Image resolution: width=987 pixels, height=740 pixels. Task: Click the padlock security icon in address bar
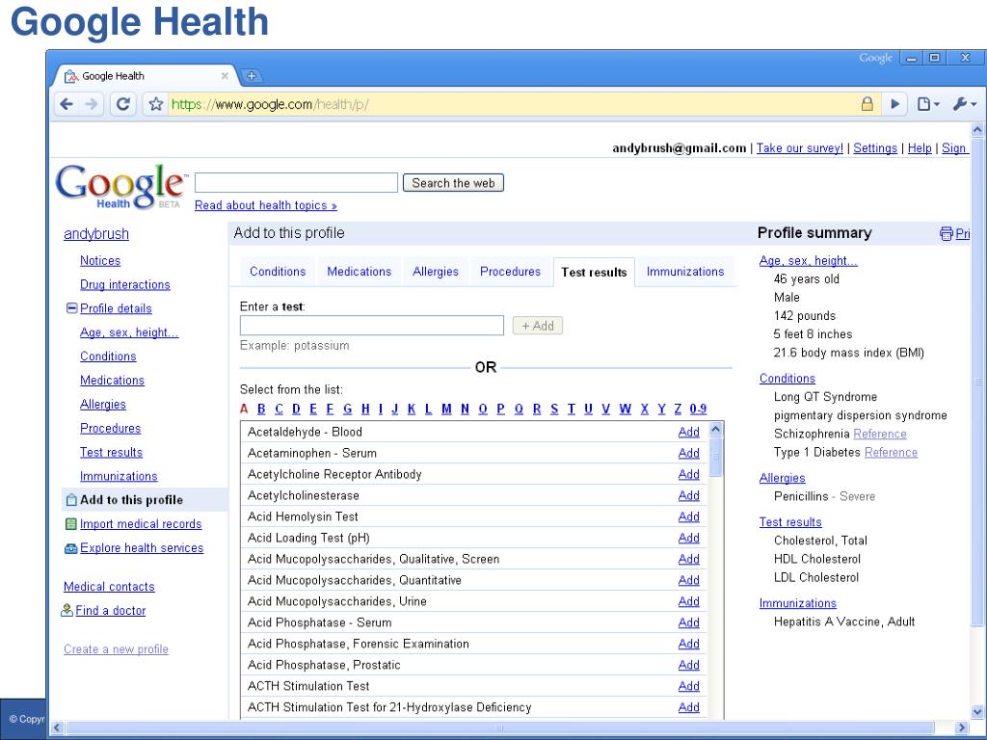tap(867, 104)
